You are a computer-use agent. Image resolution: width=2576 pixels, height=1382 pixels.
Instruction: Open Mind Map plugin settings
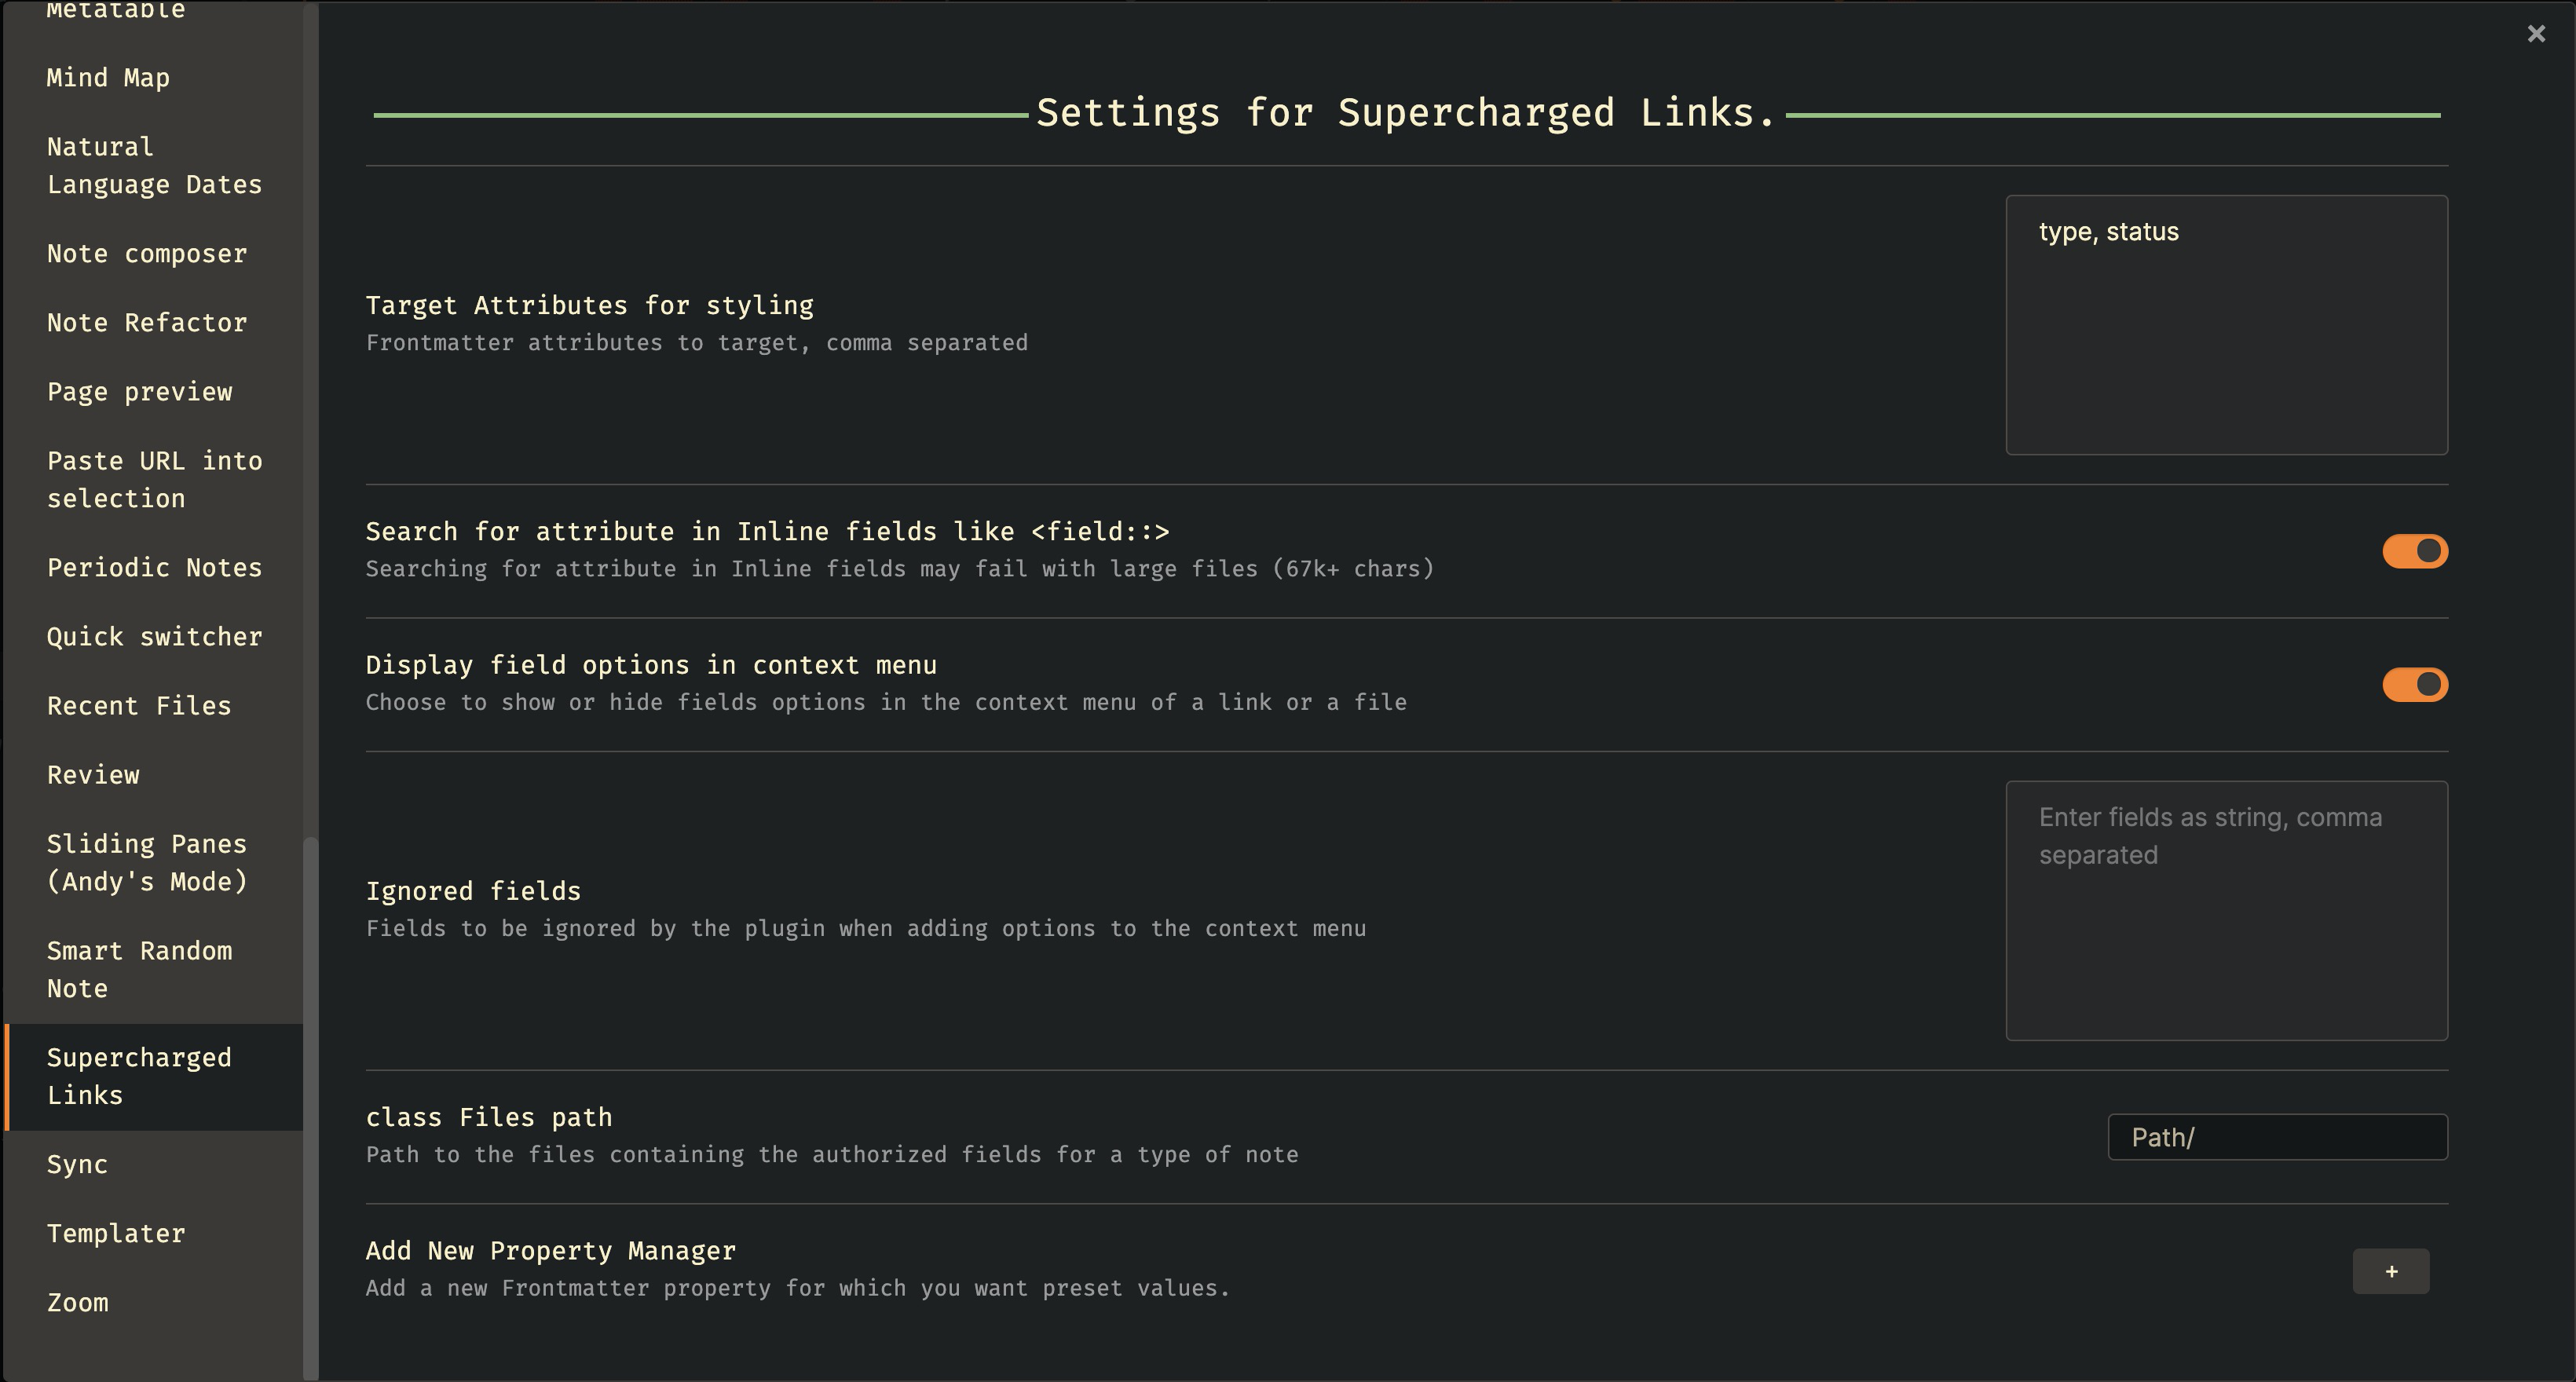[x=108, y=78]
